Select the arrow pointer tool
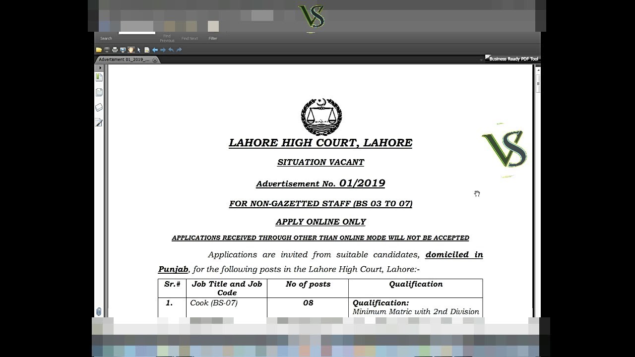The width and height of the screenshot is (635, 357). [x=139, y=50]
